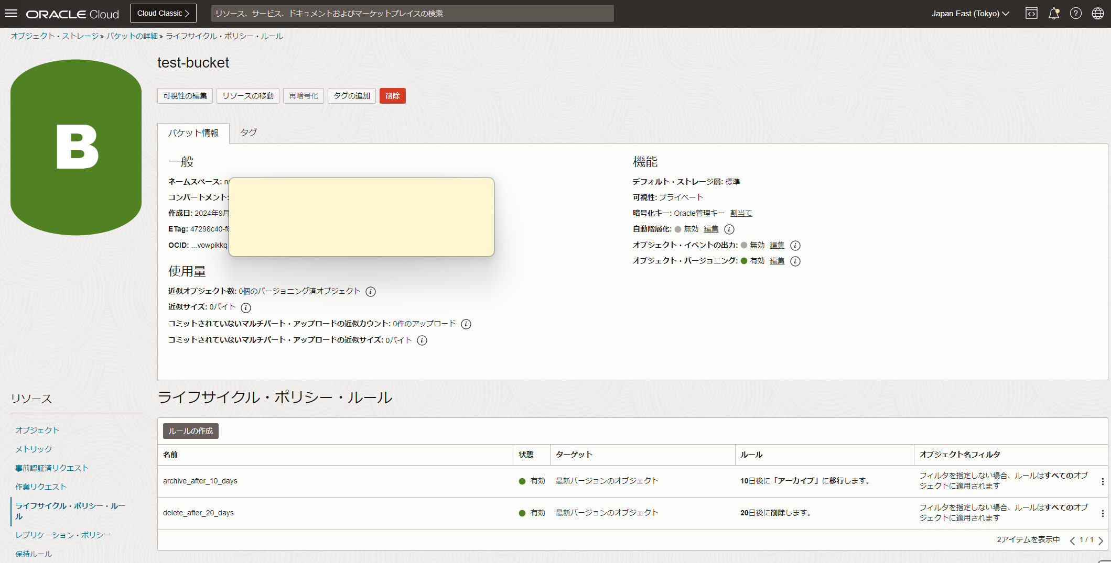This screenshot has width=1111, height=563.
Task: Switch to the タグ tab
Action: point(249,133)
